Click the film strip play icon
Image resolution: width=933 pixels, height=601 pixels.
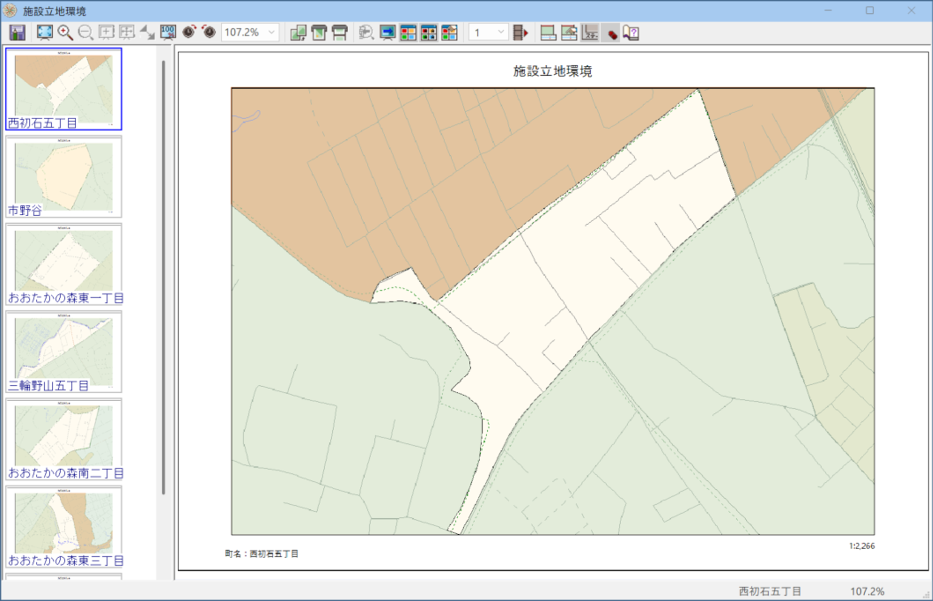[520, 33]
